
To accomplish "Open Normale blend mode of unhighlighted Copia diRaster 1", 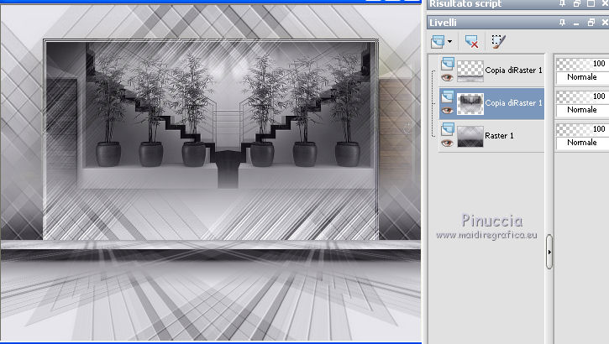I will (582, 77).
